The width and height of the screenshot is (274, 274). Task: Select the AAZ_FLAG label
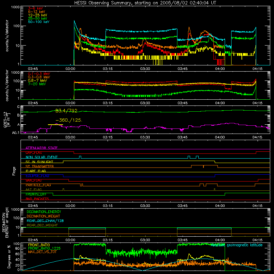pyautogui.click(x=34, y=189)
